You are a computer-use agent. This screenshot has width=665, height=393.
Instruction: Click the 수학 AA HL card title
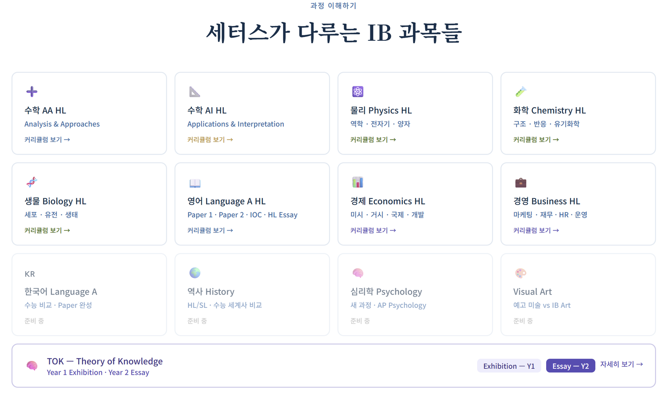(45, 111)
